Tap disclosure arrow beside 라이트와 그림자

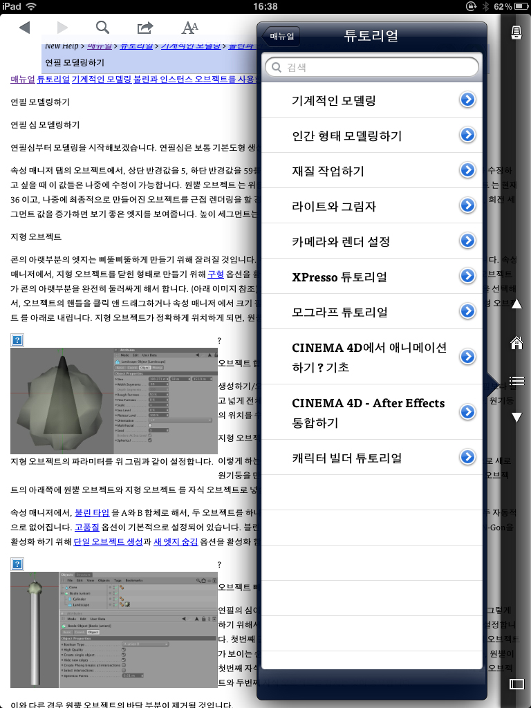tap(467, 205)
